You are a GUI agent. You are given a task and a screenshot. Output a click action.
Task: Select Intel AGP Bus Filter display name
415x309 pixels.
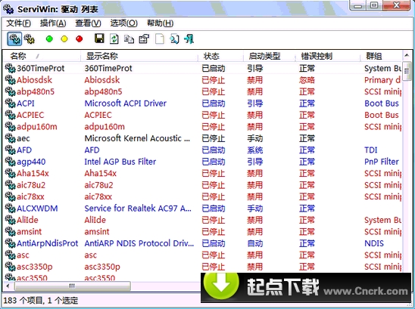click(x=120, y=162)
